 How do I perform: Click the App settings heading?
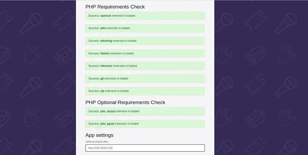click(x=99, y=135)
